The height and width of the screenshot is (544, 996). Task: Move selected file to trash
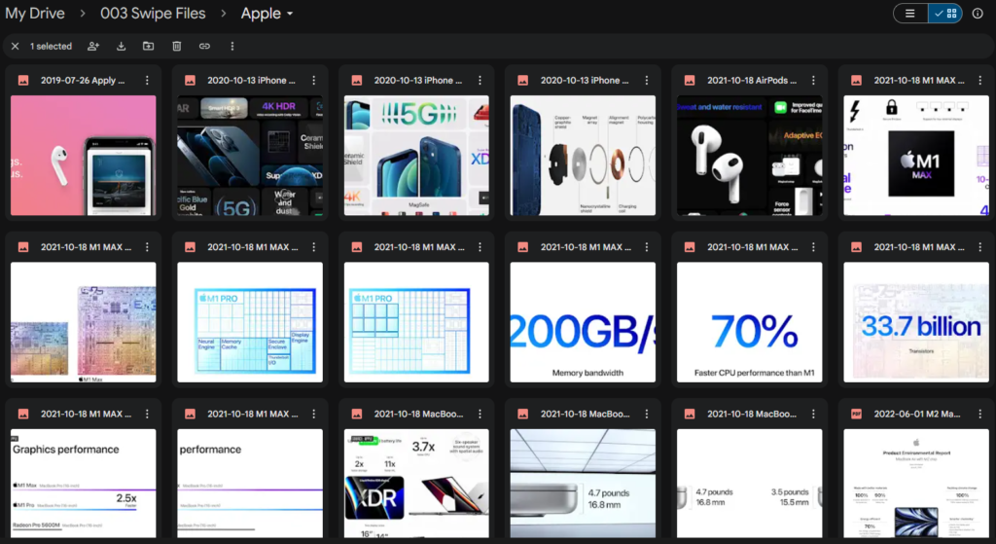pyautogui.click(x=176, y=46)
